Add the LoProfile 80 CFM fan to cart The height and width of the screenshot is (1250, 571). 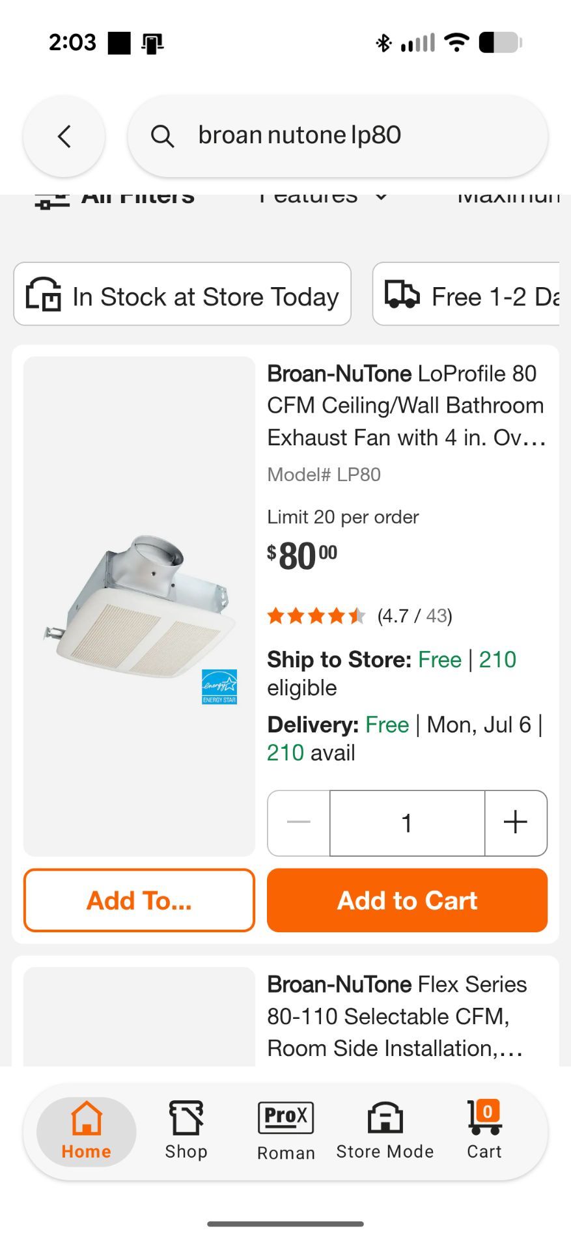(408, 900)
